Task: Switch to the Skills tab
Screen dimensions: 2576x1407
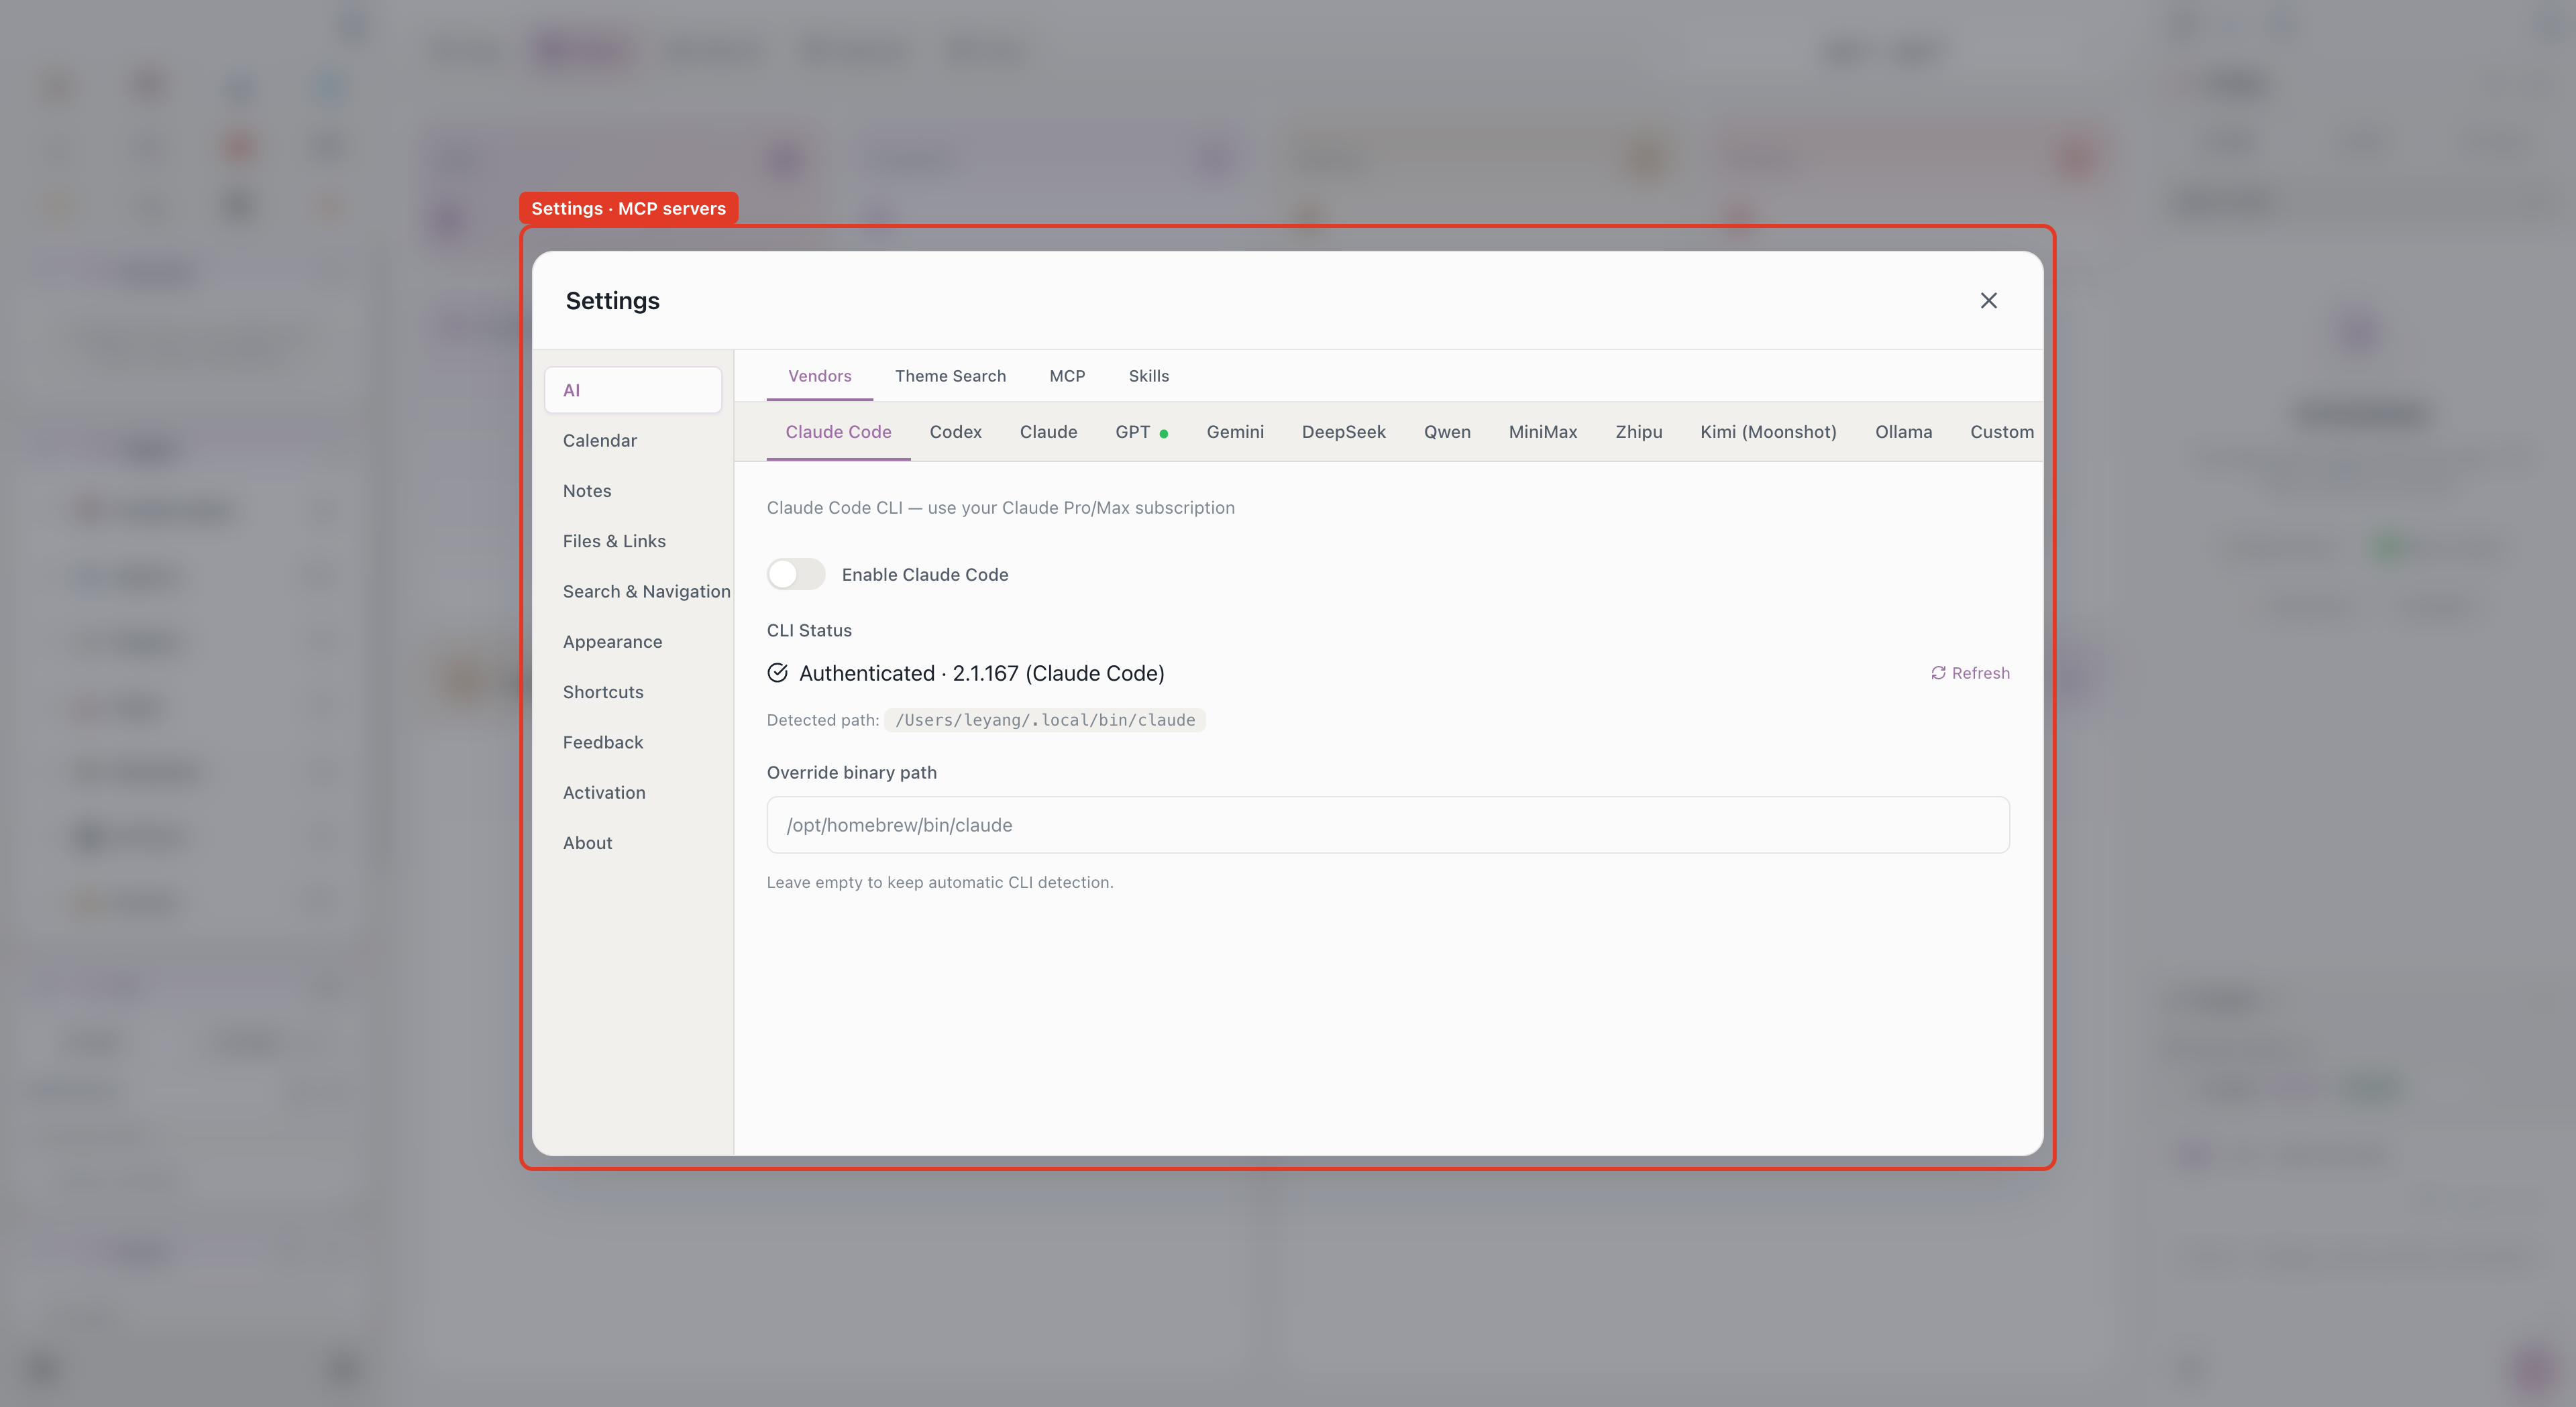Action: pyautogui.click(x=1148, y=376)
